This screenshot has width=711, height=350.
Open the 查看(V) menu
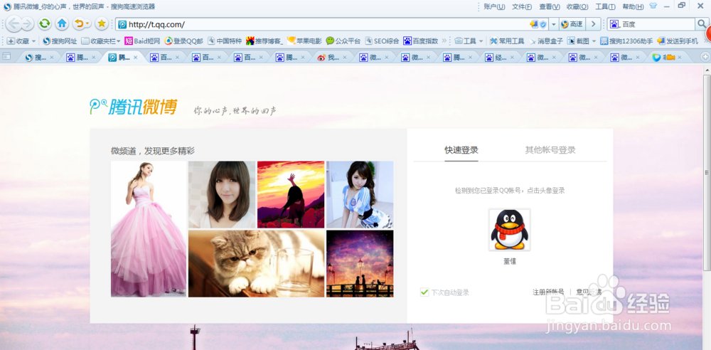(x=549, y=6)
